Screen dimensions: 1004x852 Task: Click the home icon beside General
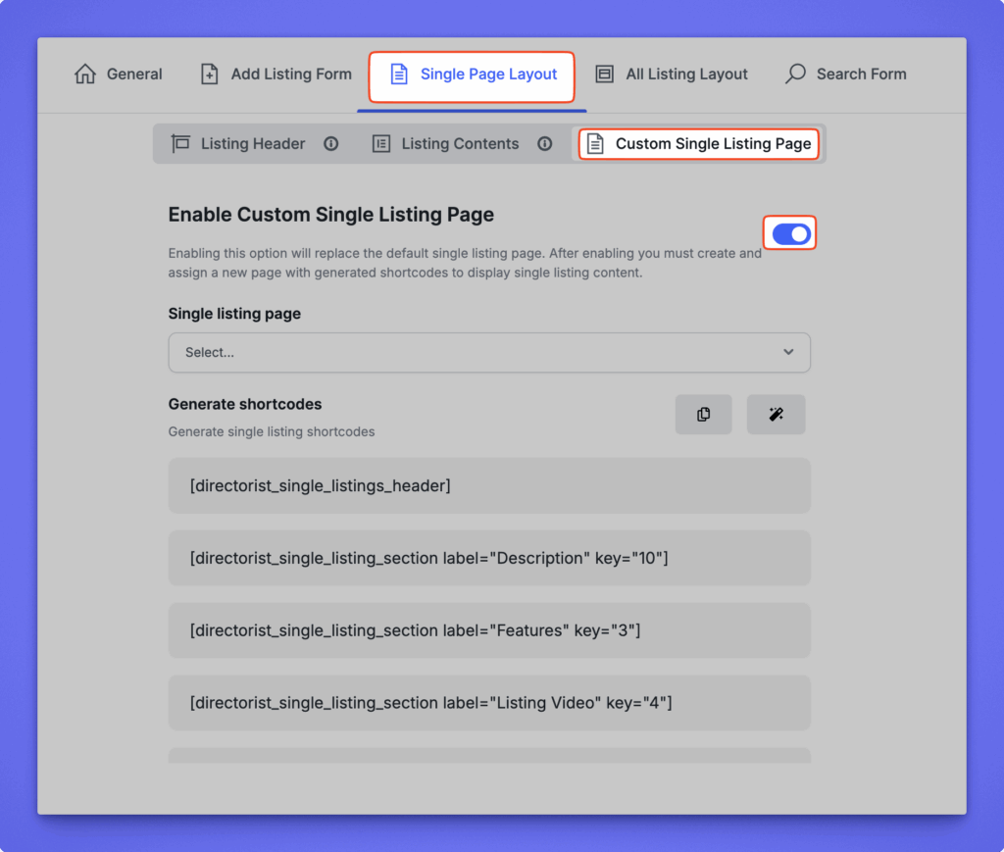tap(85, 75)
